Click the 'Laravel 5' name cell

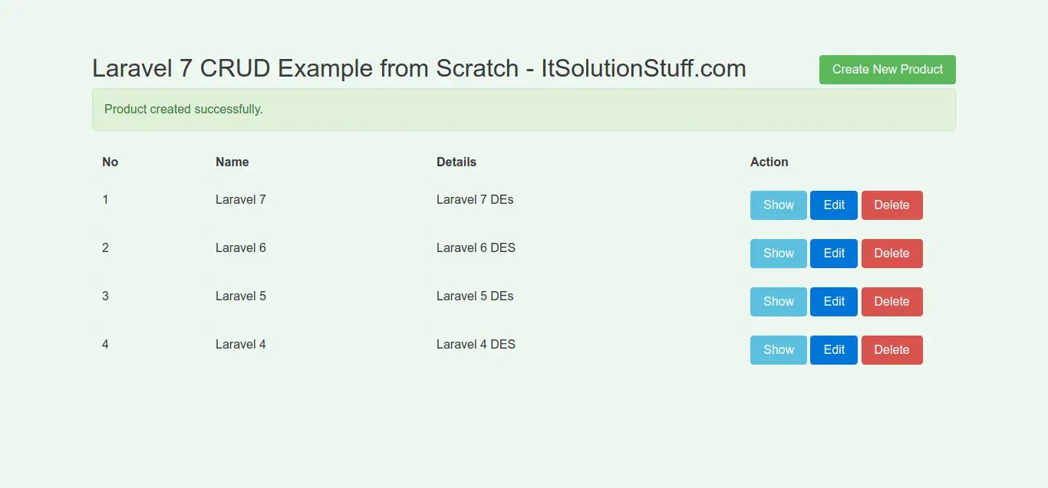coord(240,296)
